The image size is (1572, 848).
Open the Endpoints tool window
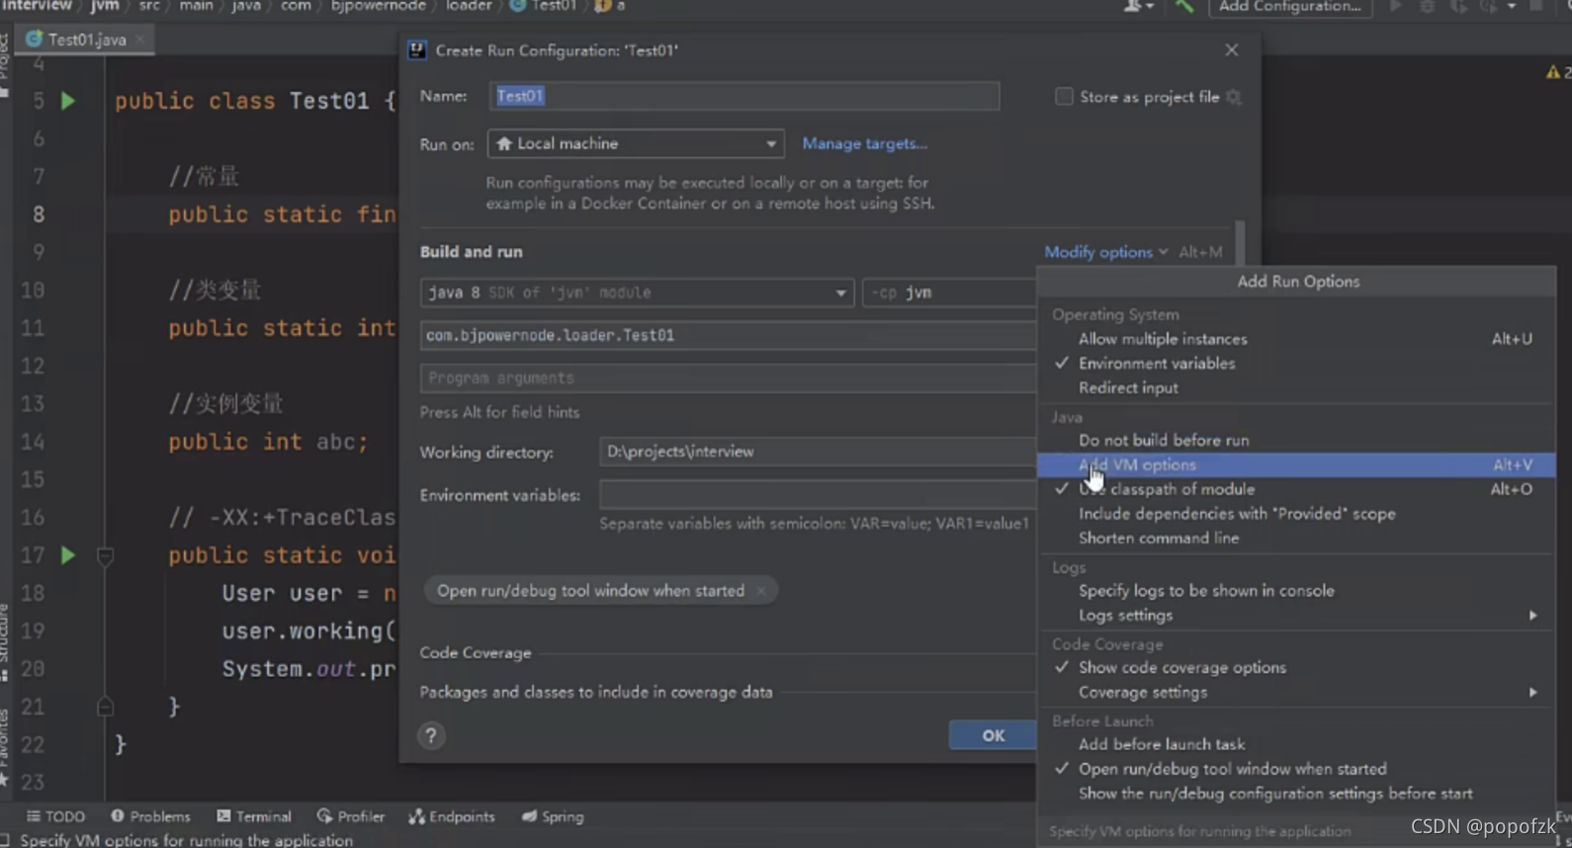click(x=452, y=816)
